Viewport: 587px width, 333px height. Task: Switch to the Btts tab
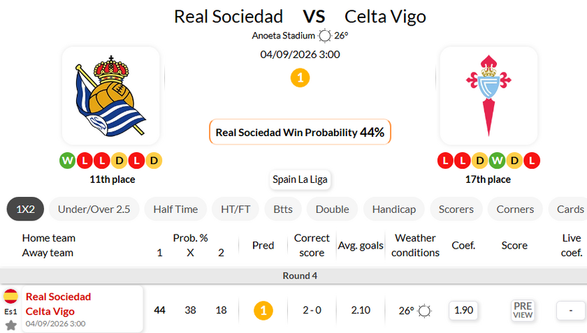(x=283, y=209)
